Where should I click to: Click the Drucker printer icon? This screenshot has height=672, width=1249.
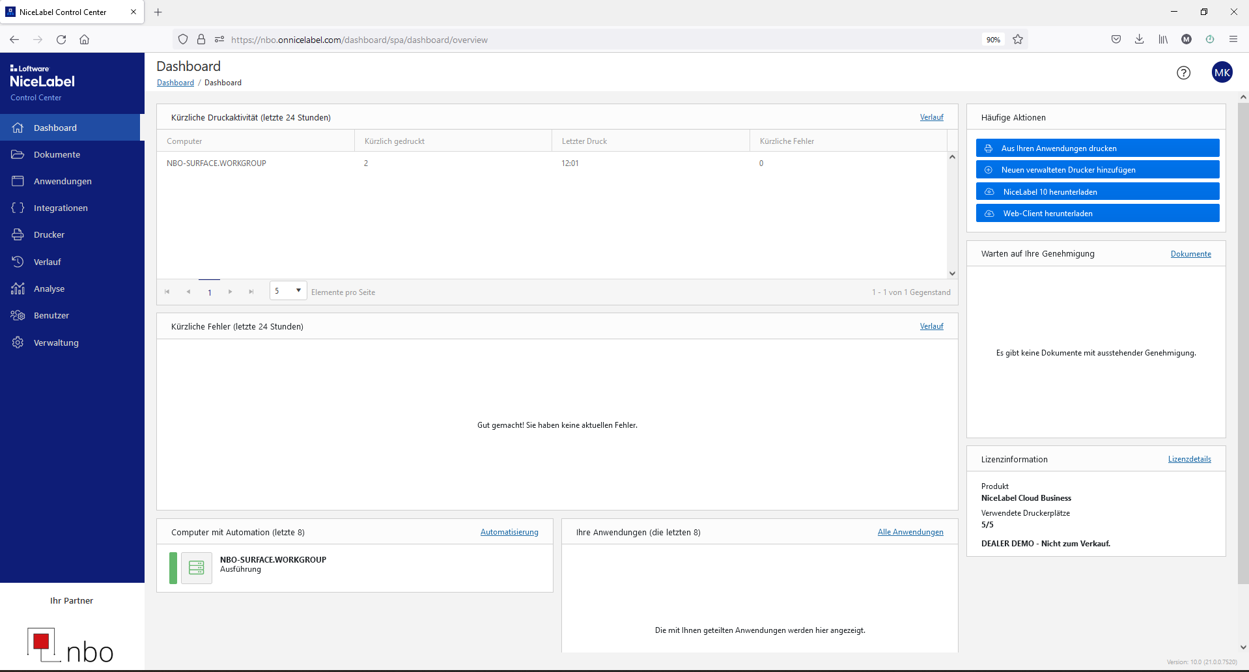18,234
